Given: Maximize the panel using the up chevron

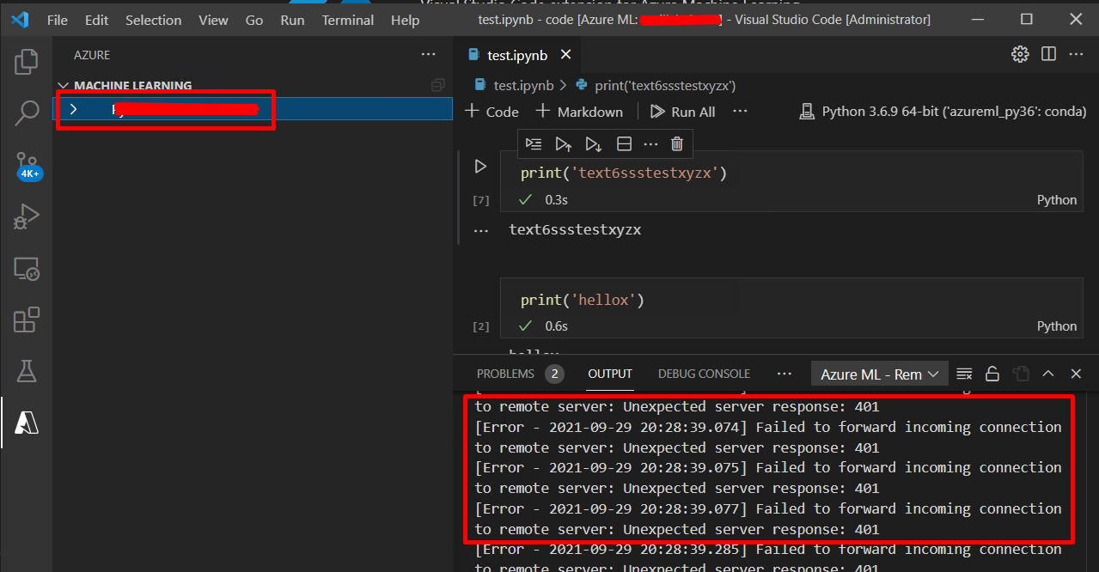Looking at the screenshot, I should tap(1048, 374).
